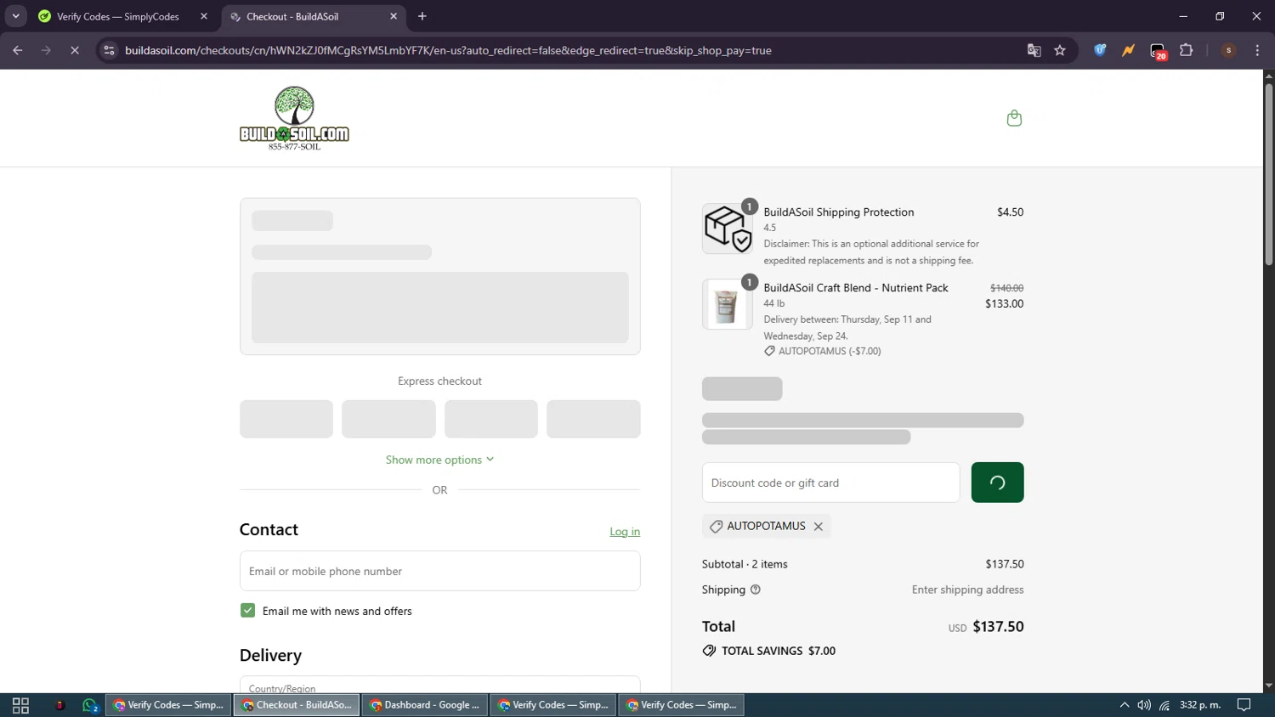This screenshot has width=1275, height=717.
Task: Open a new browser tab
Action: (422, 16)
